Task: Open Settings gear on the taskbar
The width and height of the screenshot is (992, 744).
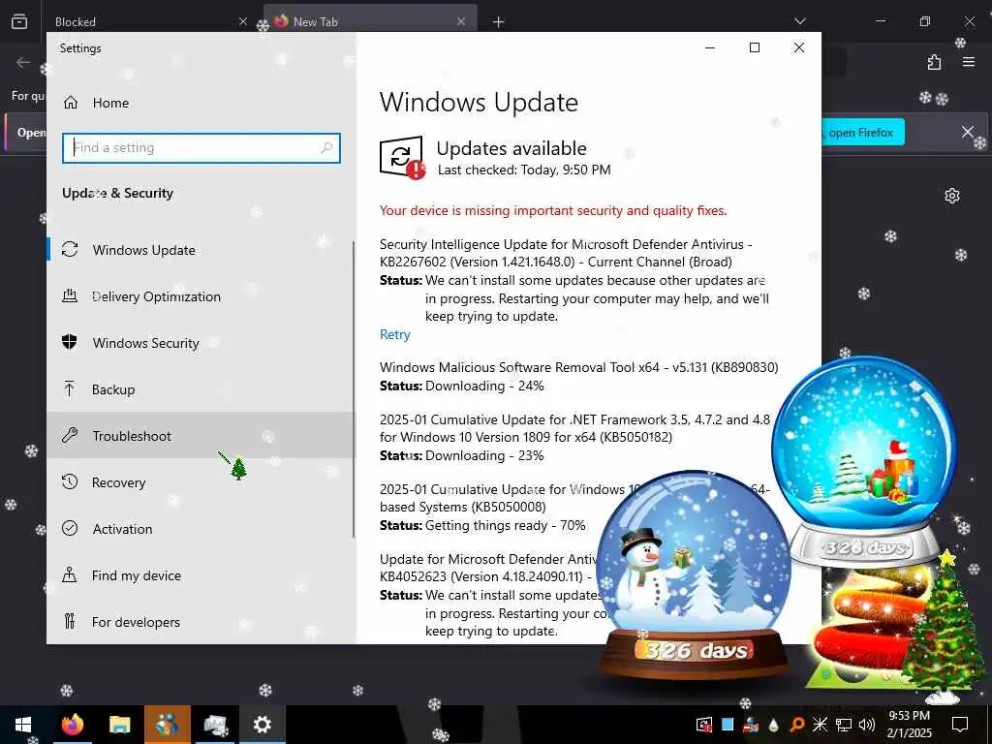Action: pos(262,725)
